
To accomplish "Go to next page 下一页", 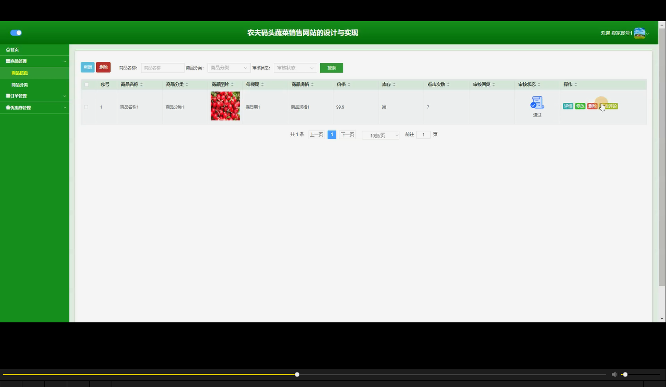I will pos(347,135).
